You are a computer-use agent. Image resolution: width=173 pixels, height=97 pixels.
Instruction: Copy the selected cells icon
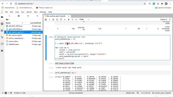click(57, 19)
